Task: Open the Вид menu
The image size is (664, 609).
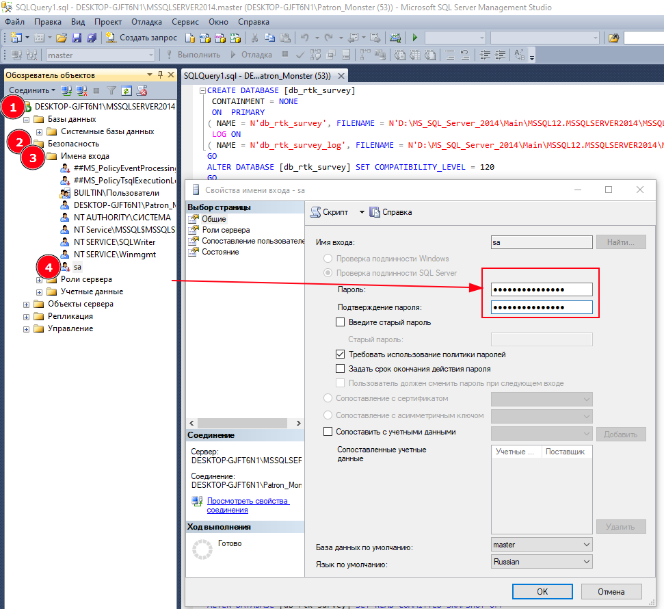Action: coord(78,22)
